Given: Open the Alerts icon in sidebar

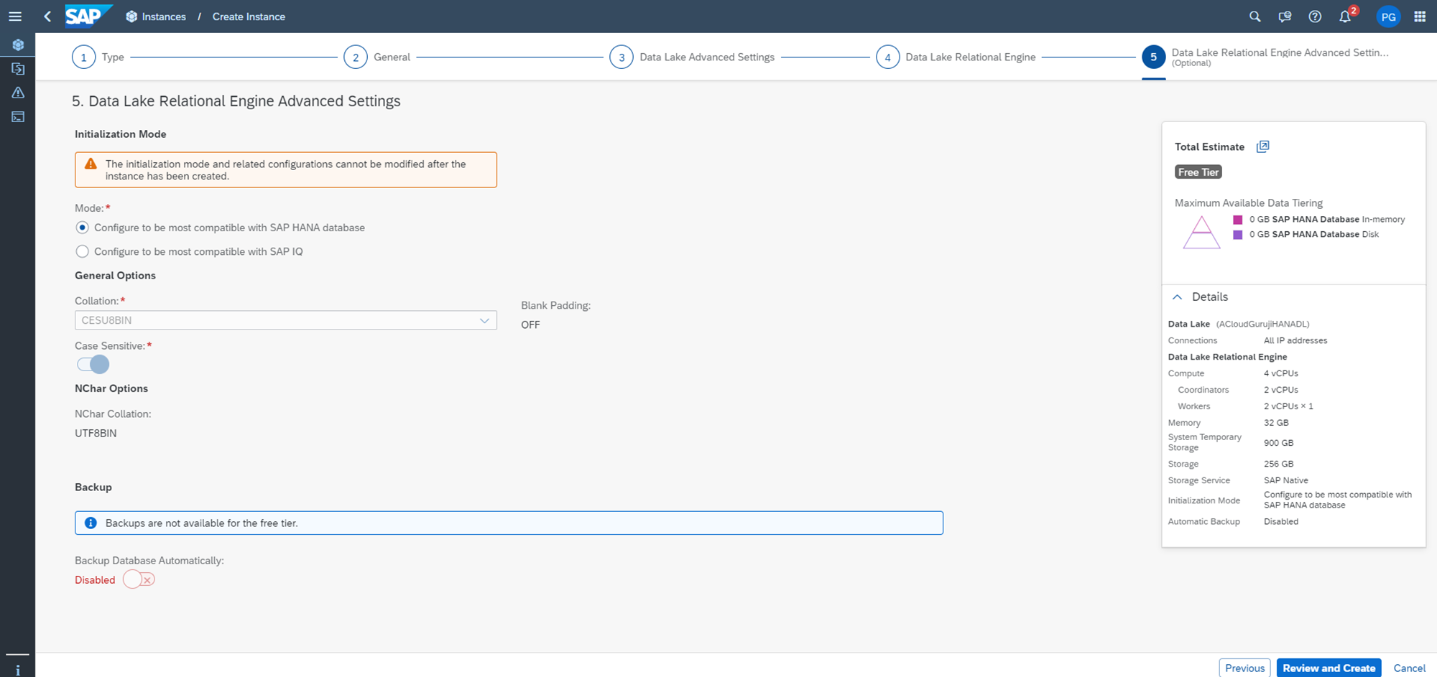Looking at the screenshot, I should tap(18, 93).
